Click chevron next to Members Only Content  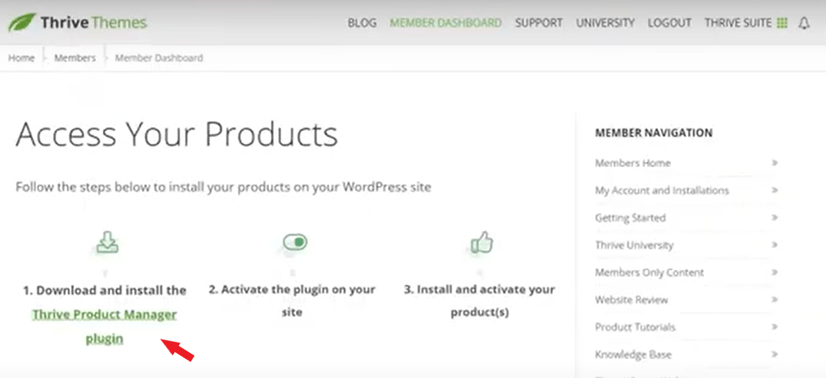(x=775, y=271)
